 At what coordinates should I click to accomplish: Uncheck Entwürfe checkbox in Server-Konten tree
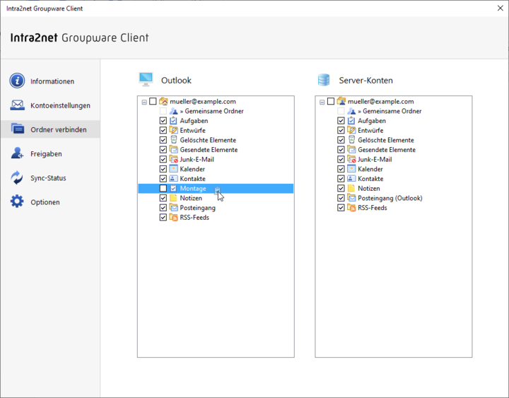point(341,131)
